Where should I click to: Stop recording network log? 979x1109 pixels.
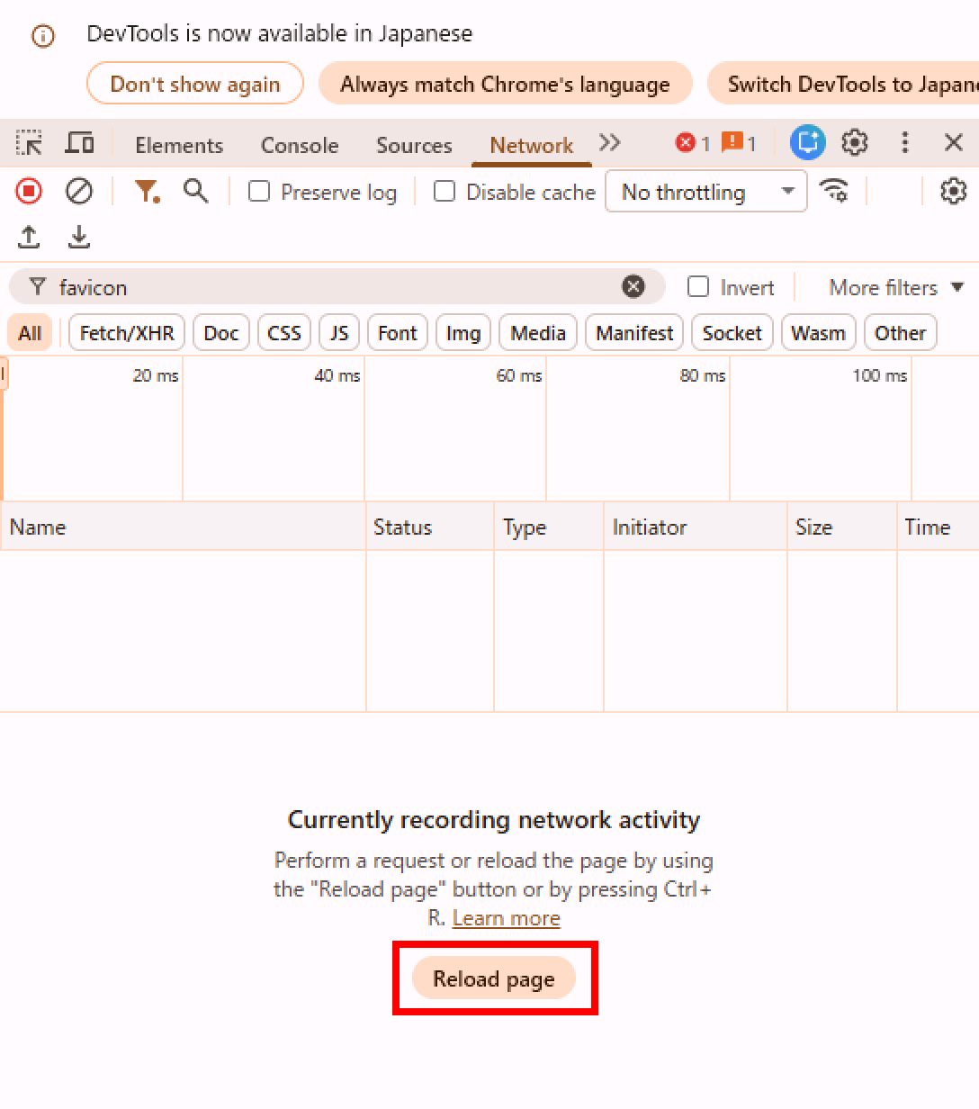click(x=28, y=191)
